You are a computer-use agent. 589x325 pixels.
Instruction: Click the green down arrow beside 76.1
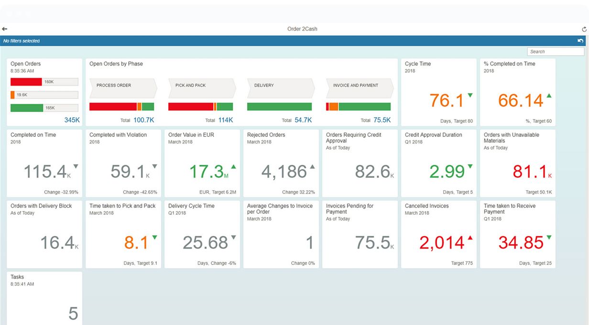(x=470, y=96)
